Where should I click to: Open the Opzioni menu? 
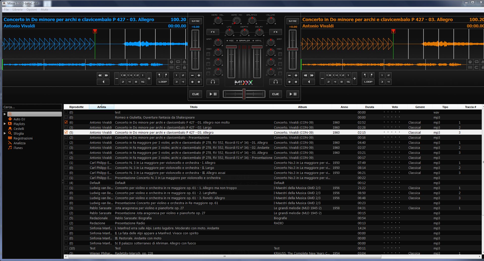tap(32, 10)
